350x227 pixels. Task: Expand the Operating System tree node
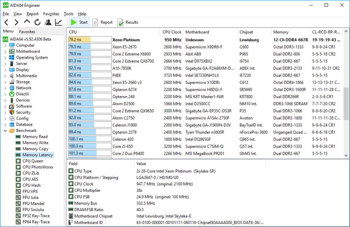(5, 58)
